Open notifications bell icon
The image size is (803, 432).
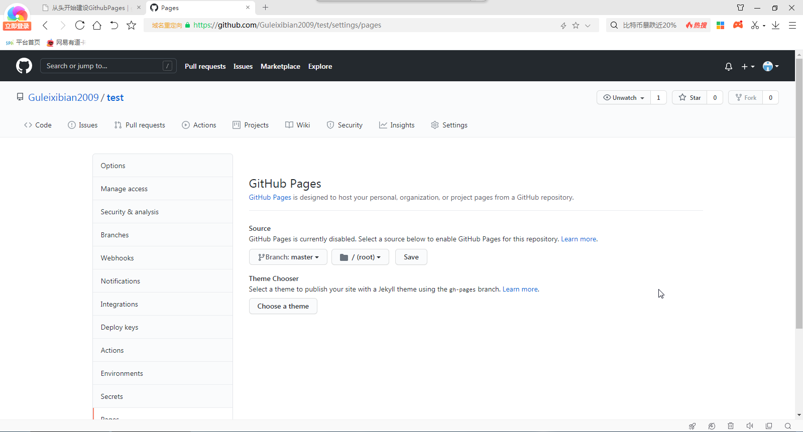(729, 66)
